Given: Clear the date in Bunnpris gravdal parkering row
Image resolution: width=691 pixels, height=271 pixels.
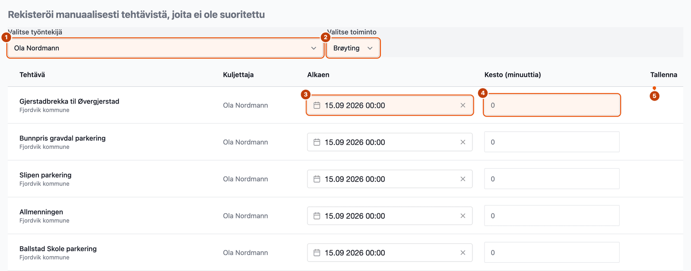Looking at the screenshot, I should click(463, 142).
